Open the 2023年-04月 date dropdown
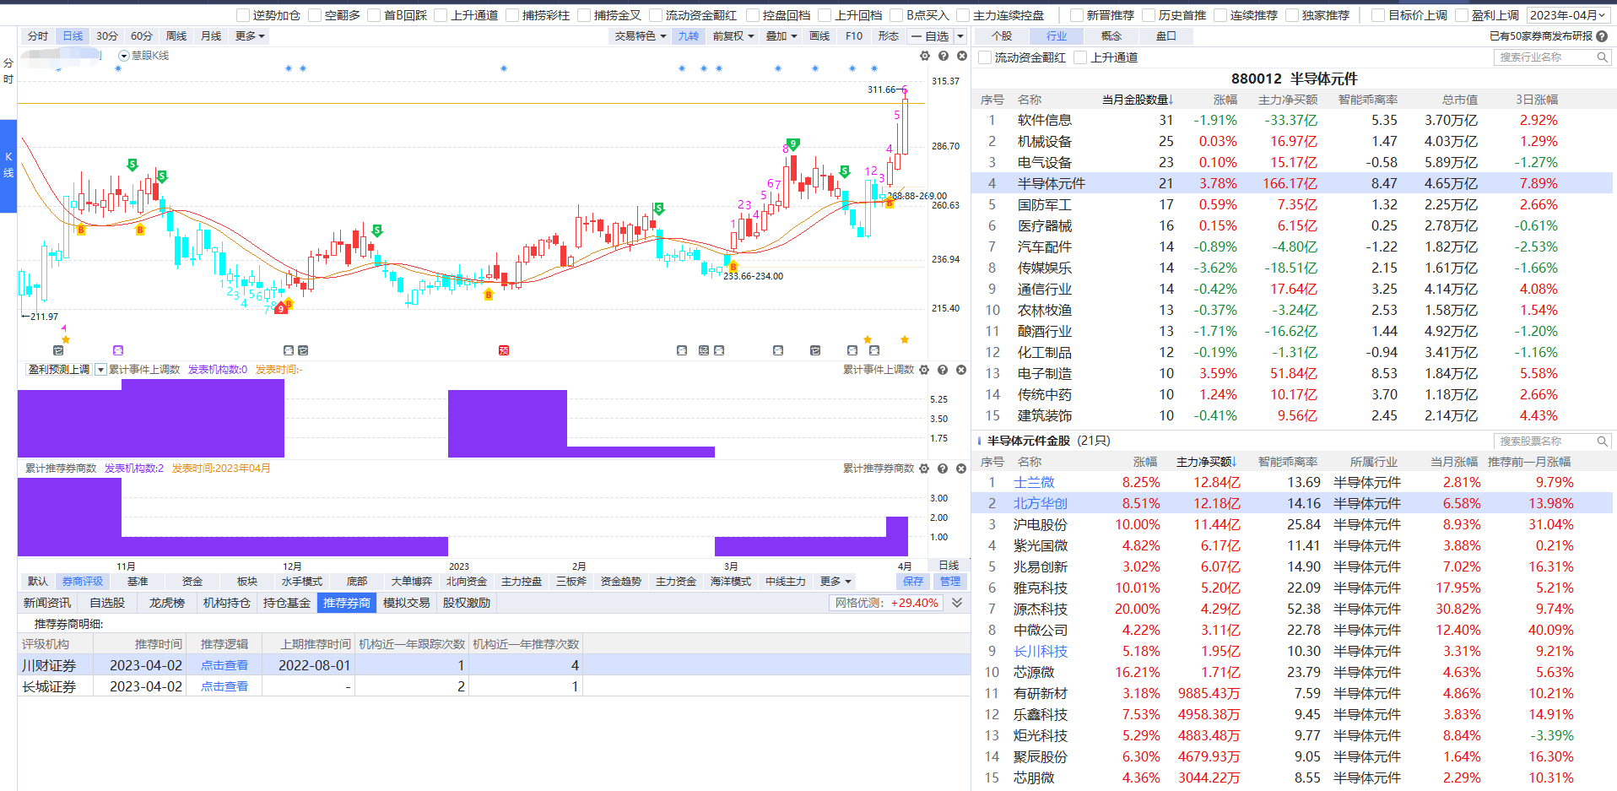This screenshot has width=1617, height=791. coord(1568,15)
